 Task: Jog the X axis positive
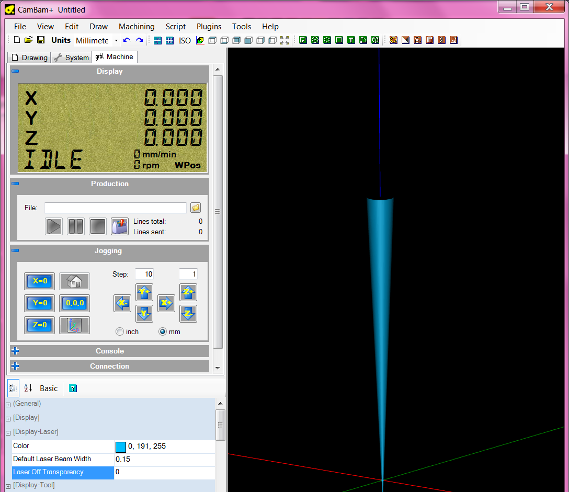166,303
